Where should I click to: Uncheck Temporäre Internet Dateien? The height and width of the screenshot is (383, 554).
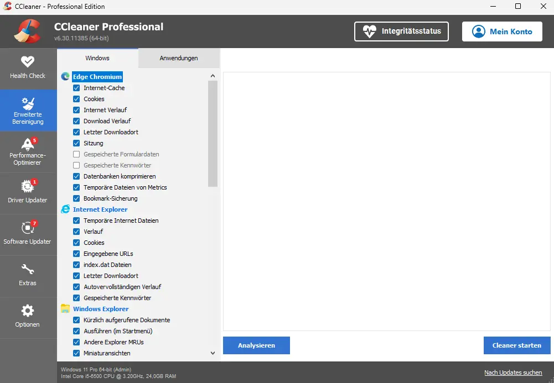pos(76,221)
